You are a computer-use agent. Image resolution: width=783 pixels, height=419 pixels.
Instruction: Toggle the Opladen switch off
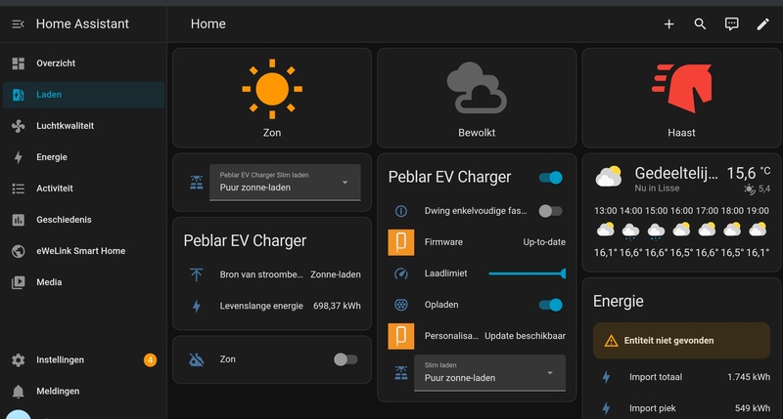coord(551,305)
